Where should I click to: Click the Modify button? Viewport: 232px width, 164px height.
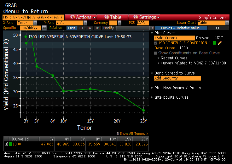point(109,28)
